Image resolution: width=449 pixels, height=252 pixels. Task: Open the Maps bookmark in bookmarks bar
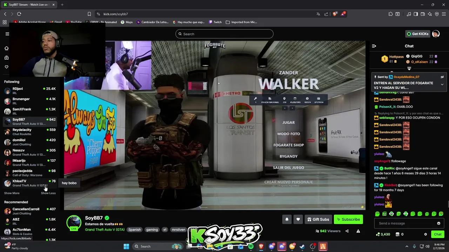tap(127, 22)
